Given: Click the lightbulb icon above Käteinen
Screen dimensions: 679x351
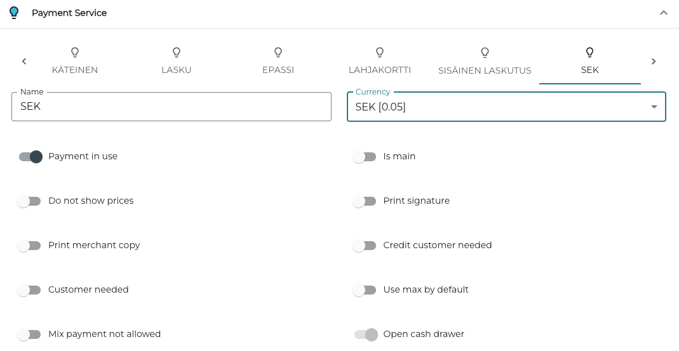Looking at the screenshot, I should [x=75, y=52].
